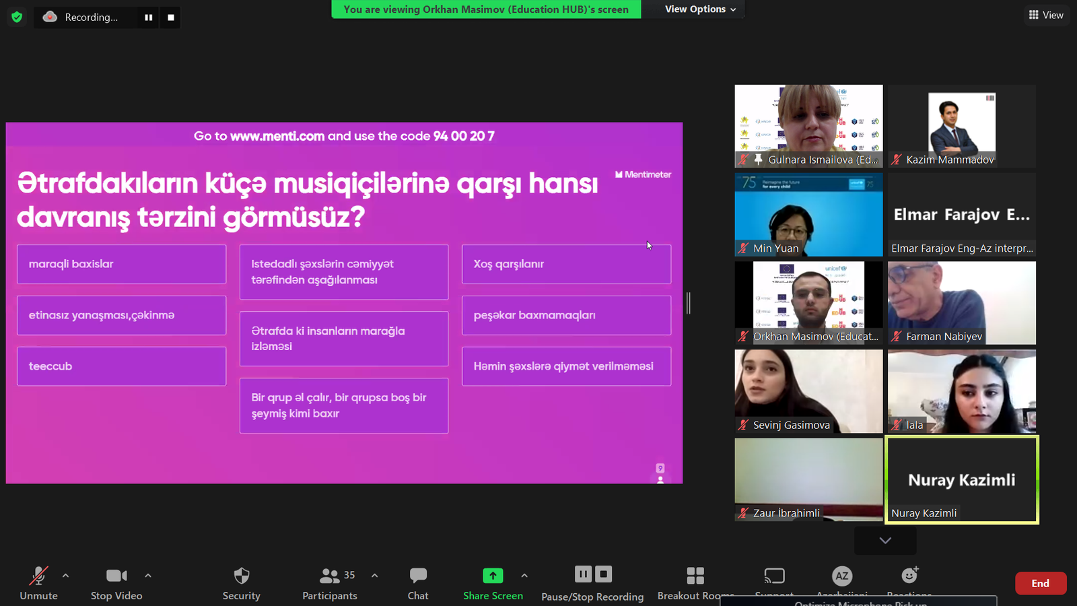
Task: Stop the recording from the top bar
Action: [x=171, y=18]
